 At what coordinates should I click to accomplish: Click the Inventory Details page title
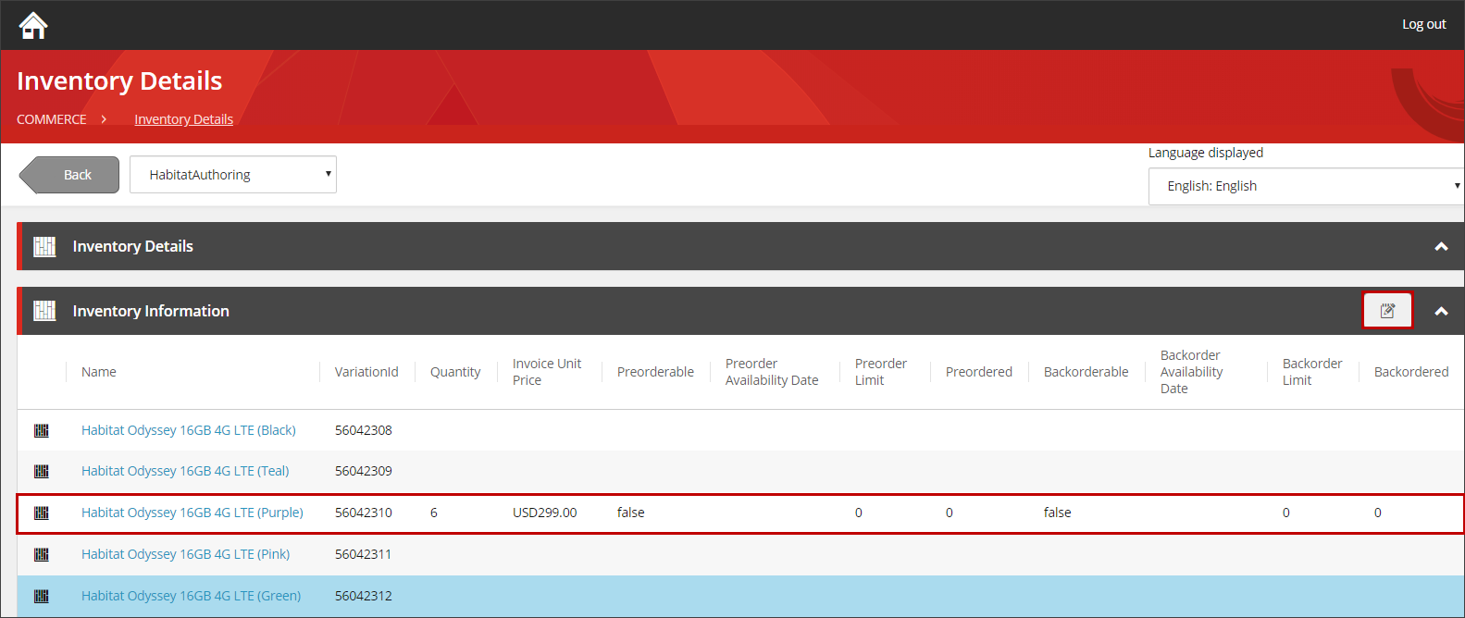(x=119, y=81)
